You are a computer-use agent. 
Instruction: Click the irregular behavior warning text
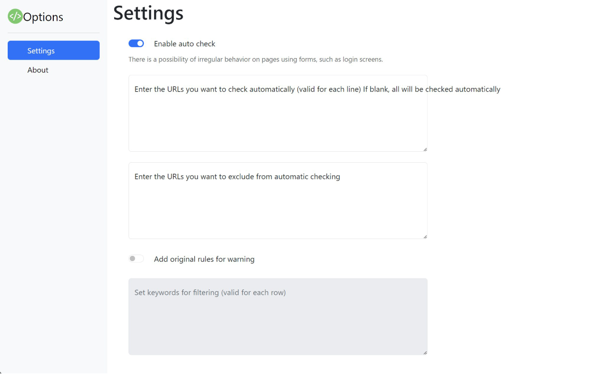click(255, 60)
